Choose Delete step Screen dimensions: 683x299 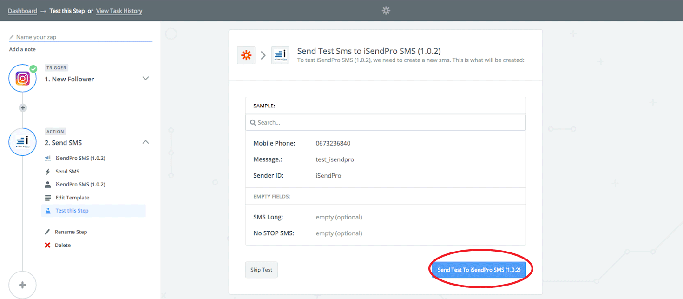63,245
